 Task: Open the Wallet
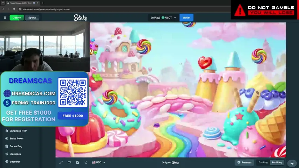coord(186,17)
